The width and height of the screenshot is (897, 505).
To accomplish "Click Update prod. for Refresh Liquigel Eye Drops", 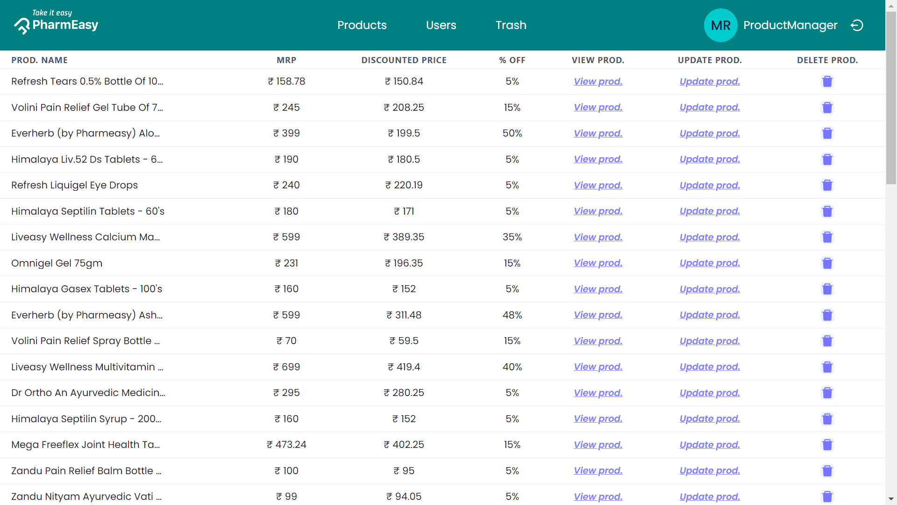I will click(709, 185).
